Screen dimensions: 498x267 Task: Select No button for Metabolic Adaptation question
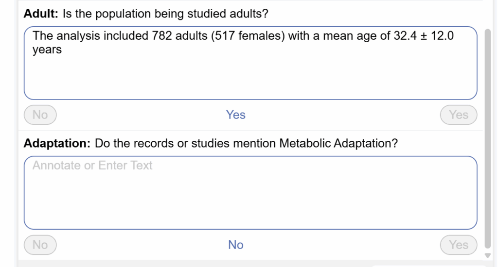point(40,245)
